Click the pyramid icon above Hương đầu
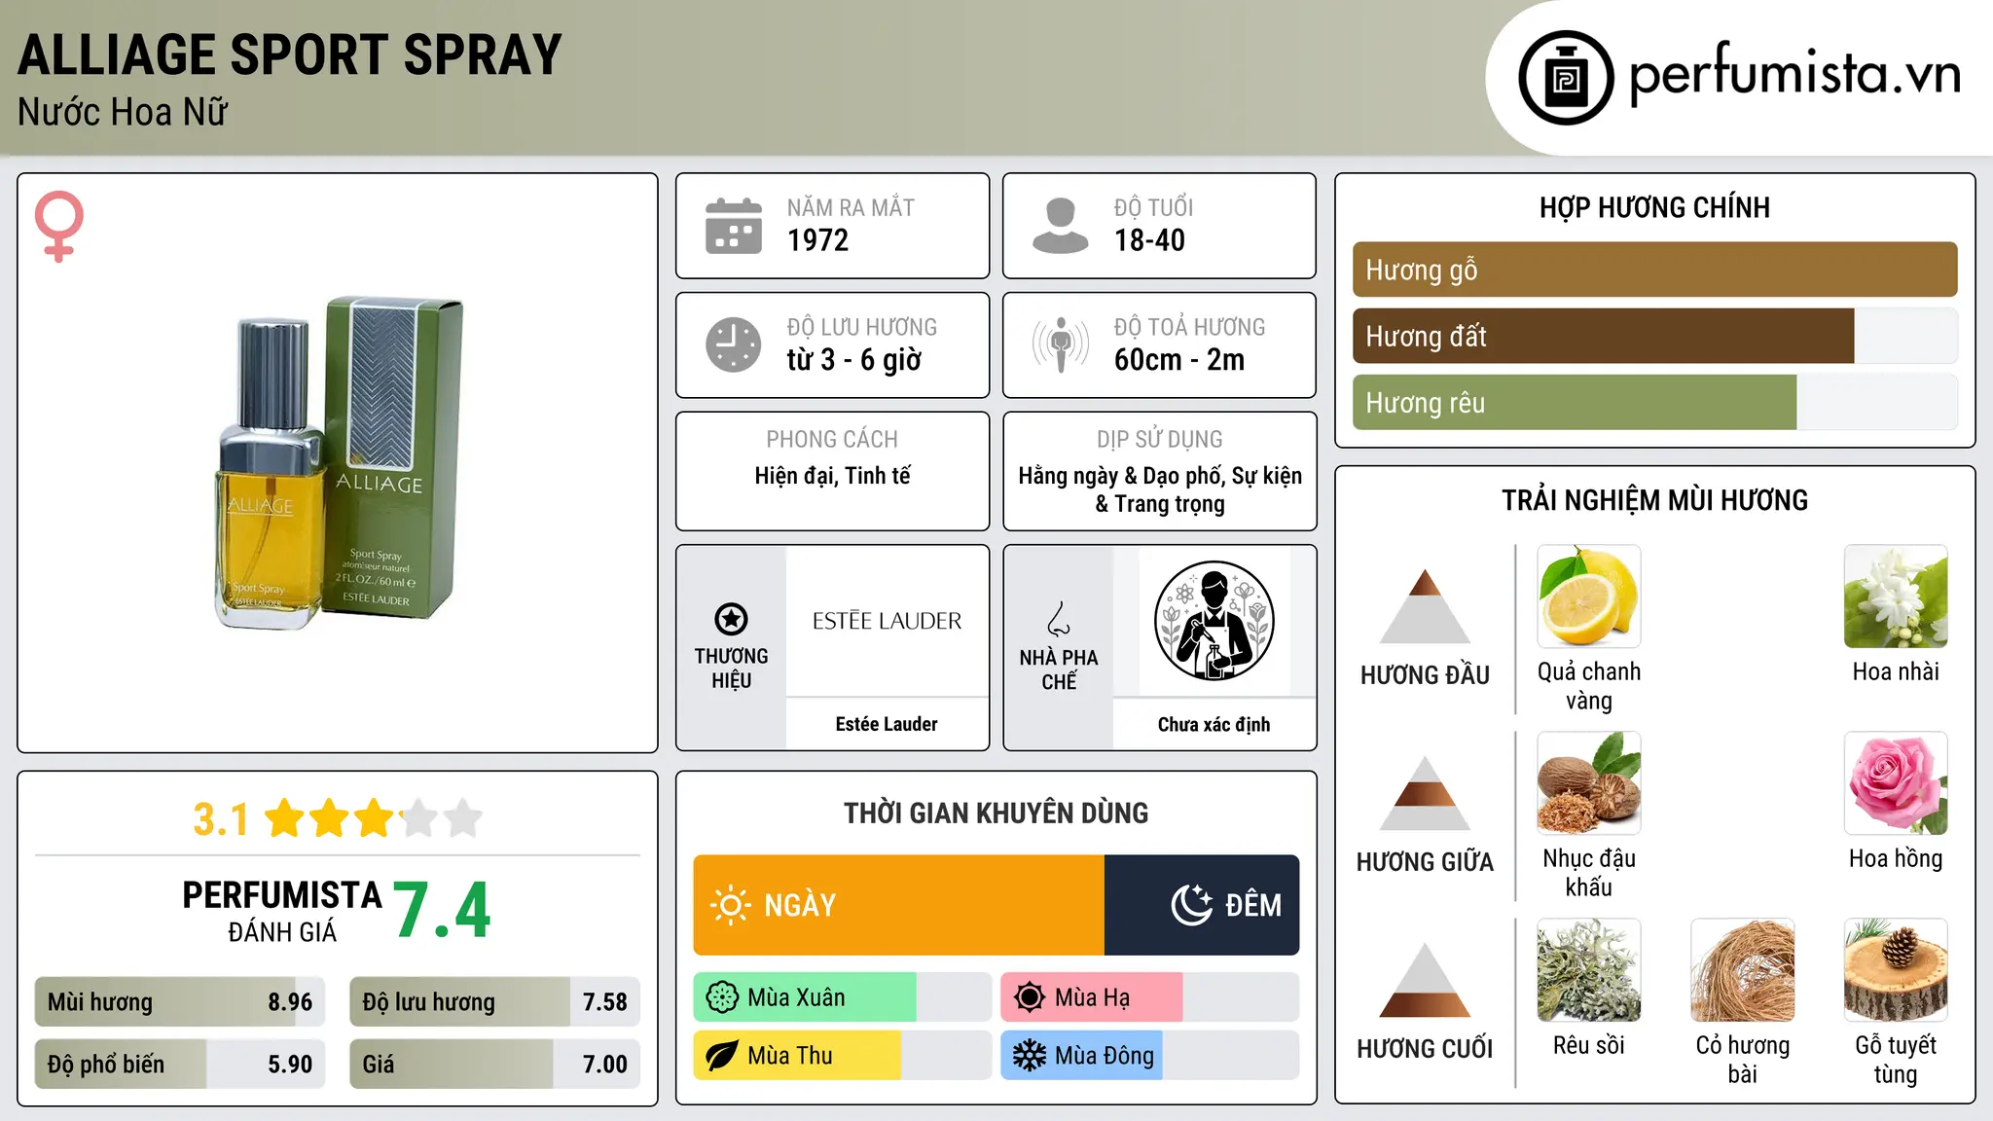The image size is (1993, 1121). 1425,606
